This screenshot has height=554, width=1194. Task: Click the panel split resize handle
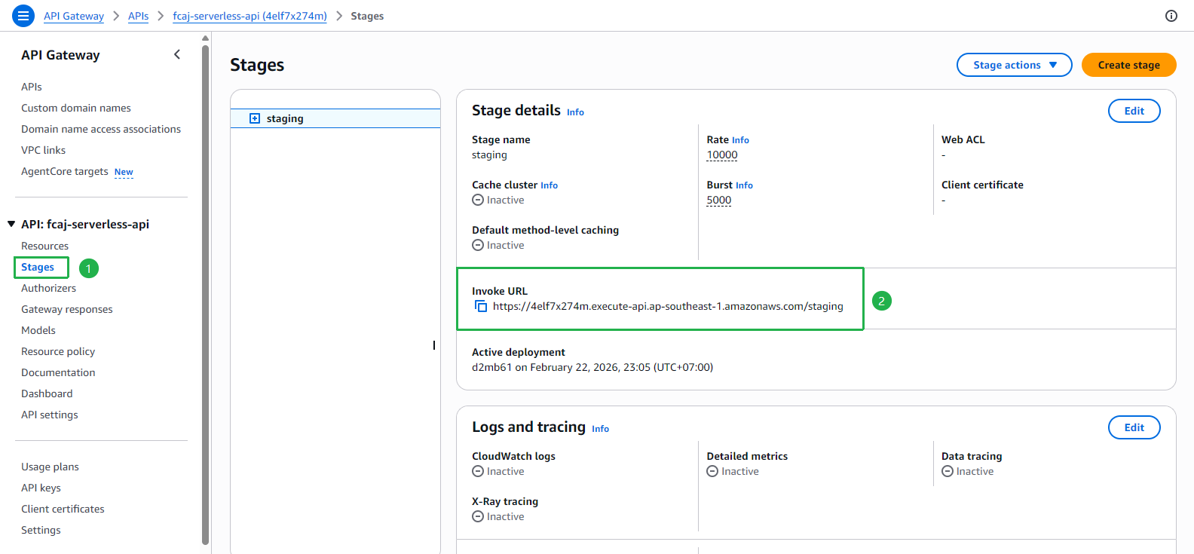point(434,345)
